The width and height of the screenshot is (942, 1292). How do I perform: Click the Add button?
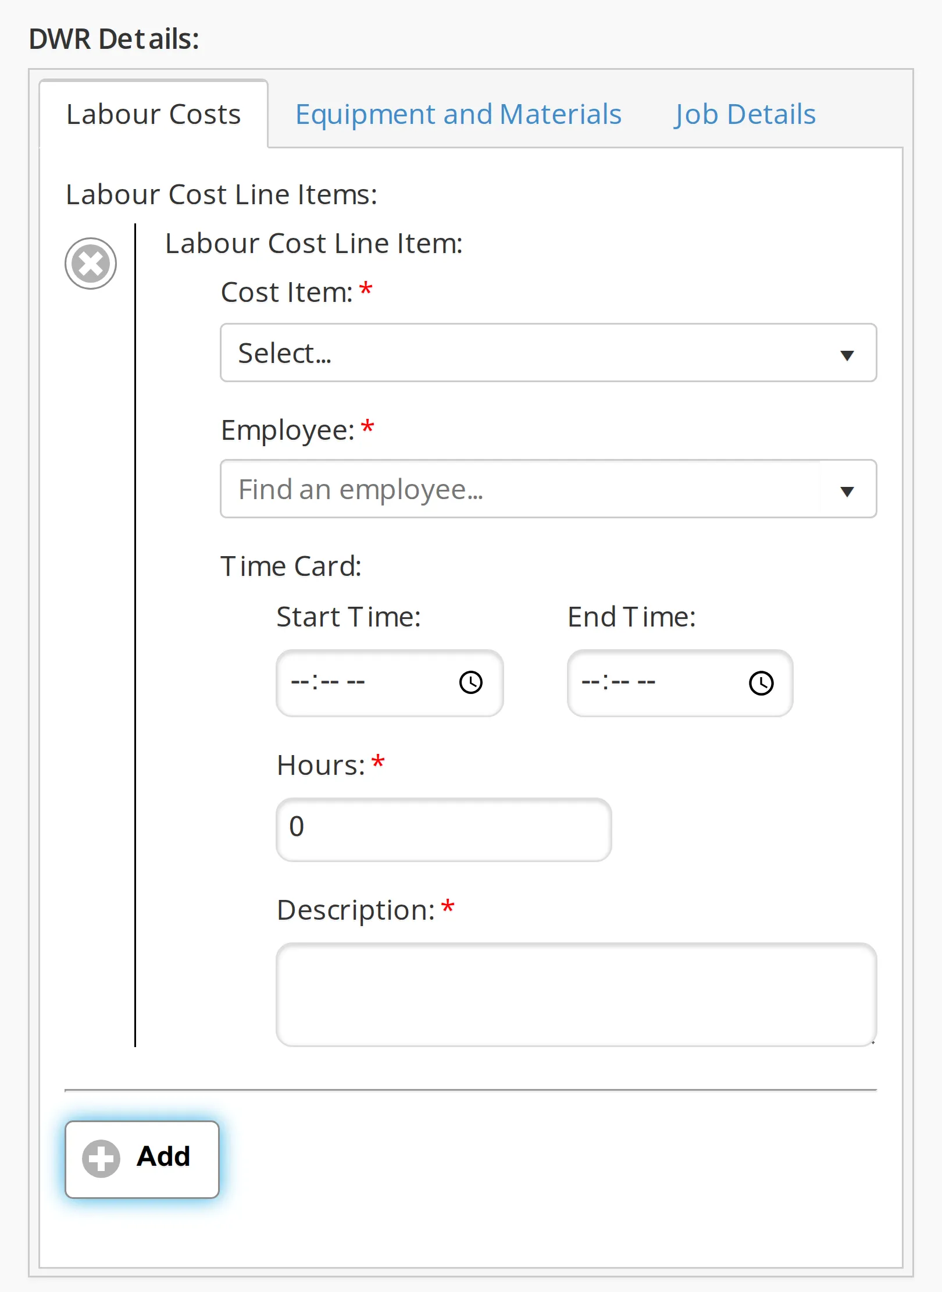coord(142,1159)
